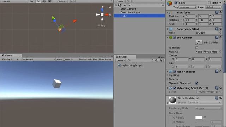The height and width of the screenshot is (127, 226).
Task: Click the Cube object icon in Inspector
Action: 169,3
